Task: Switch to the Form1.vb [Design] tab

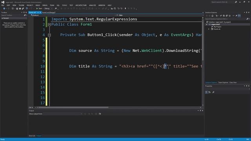Action: click(49, 13)
